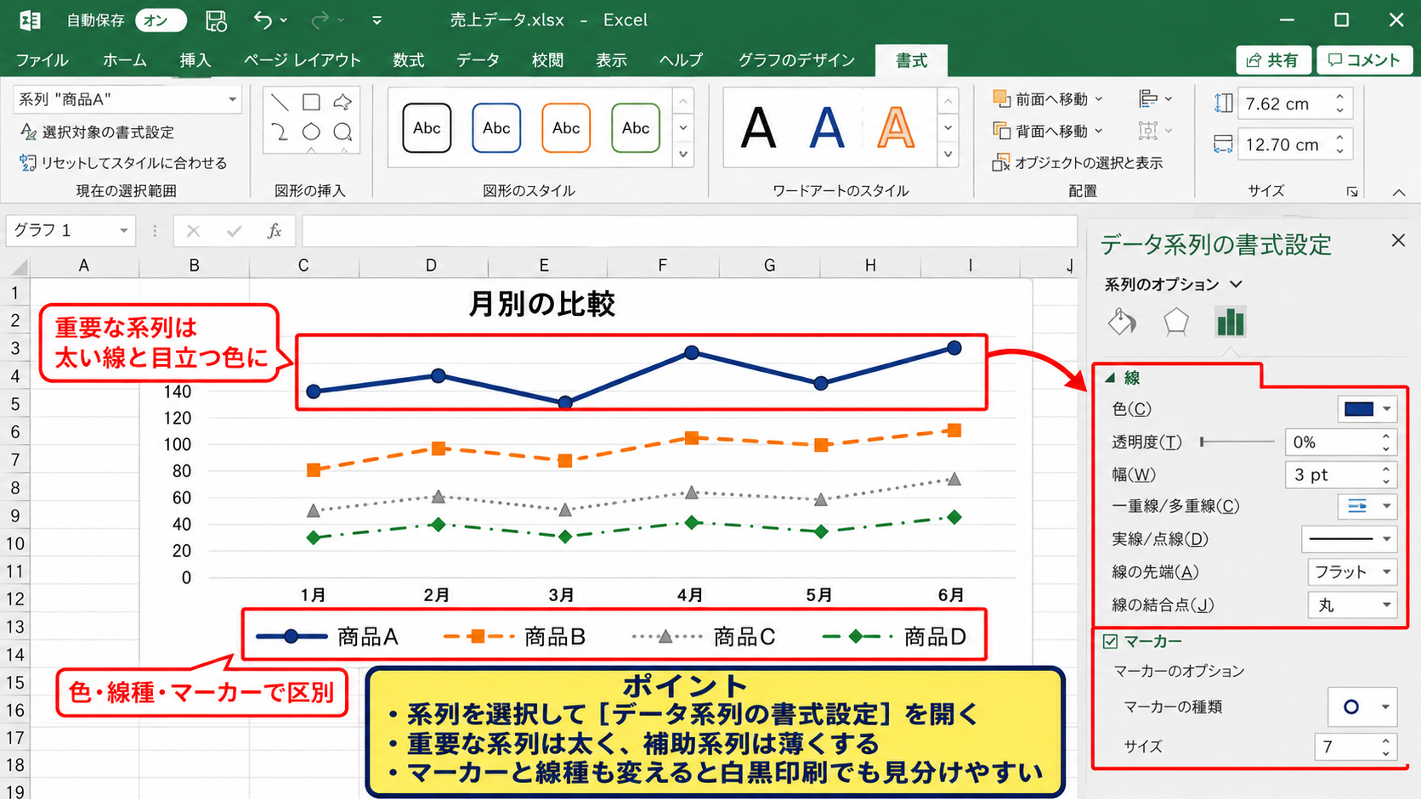Choose the orange outlined WordArt A style
This screenshot has height=799, width=1421.
[896, 128]
